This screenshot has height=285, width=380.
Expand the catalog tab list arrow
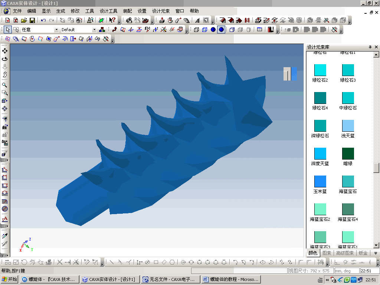376,253
